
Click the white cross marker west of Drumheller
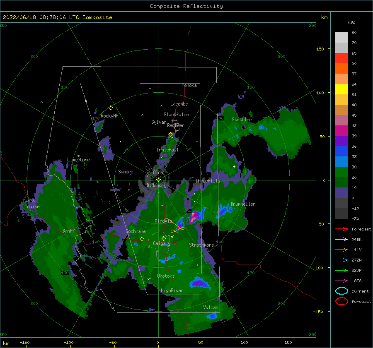coord(234,166)
